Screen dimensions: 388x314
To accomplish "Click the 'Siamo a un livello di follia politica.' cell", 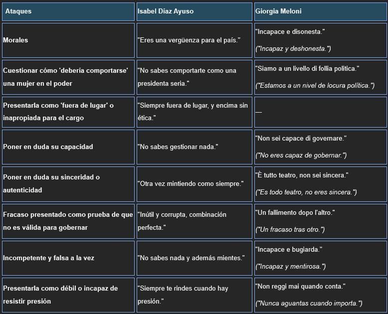I will (307, 69).
